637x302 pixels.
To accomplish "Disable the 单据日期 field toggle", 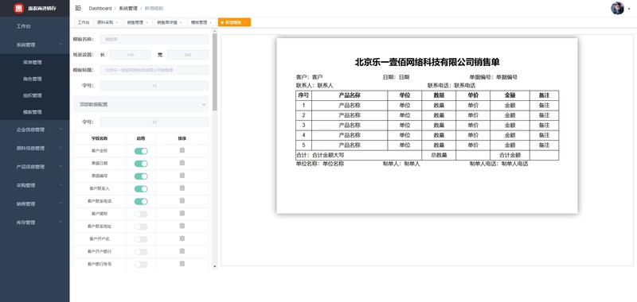I will [x=141, y=164].
